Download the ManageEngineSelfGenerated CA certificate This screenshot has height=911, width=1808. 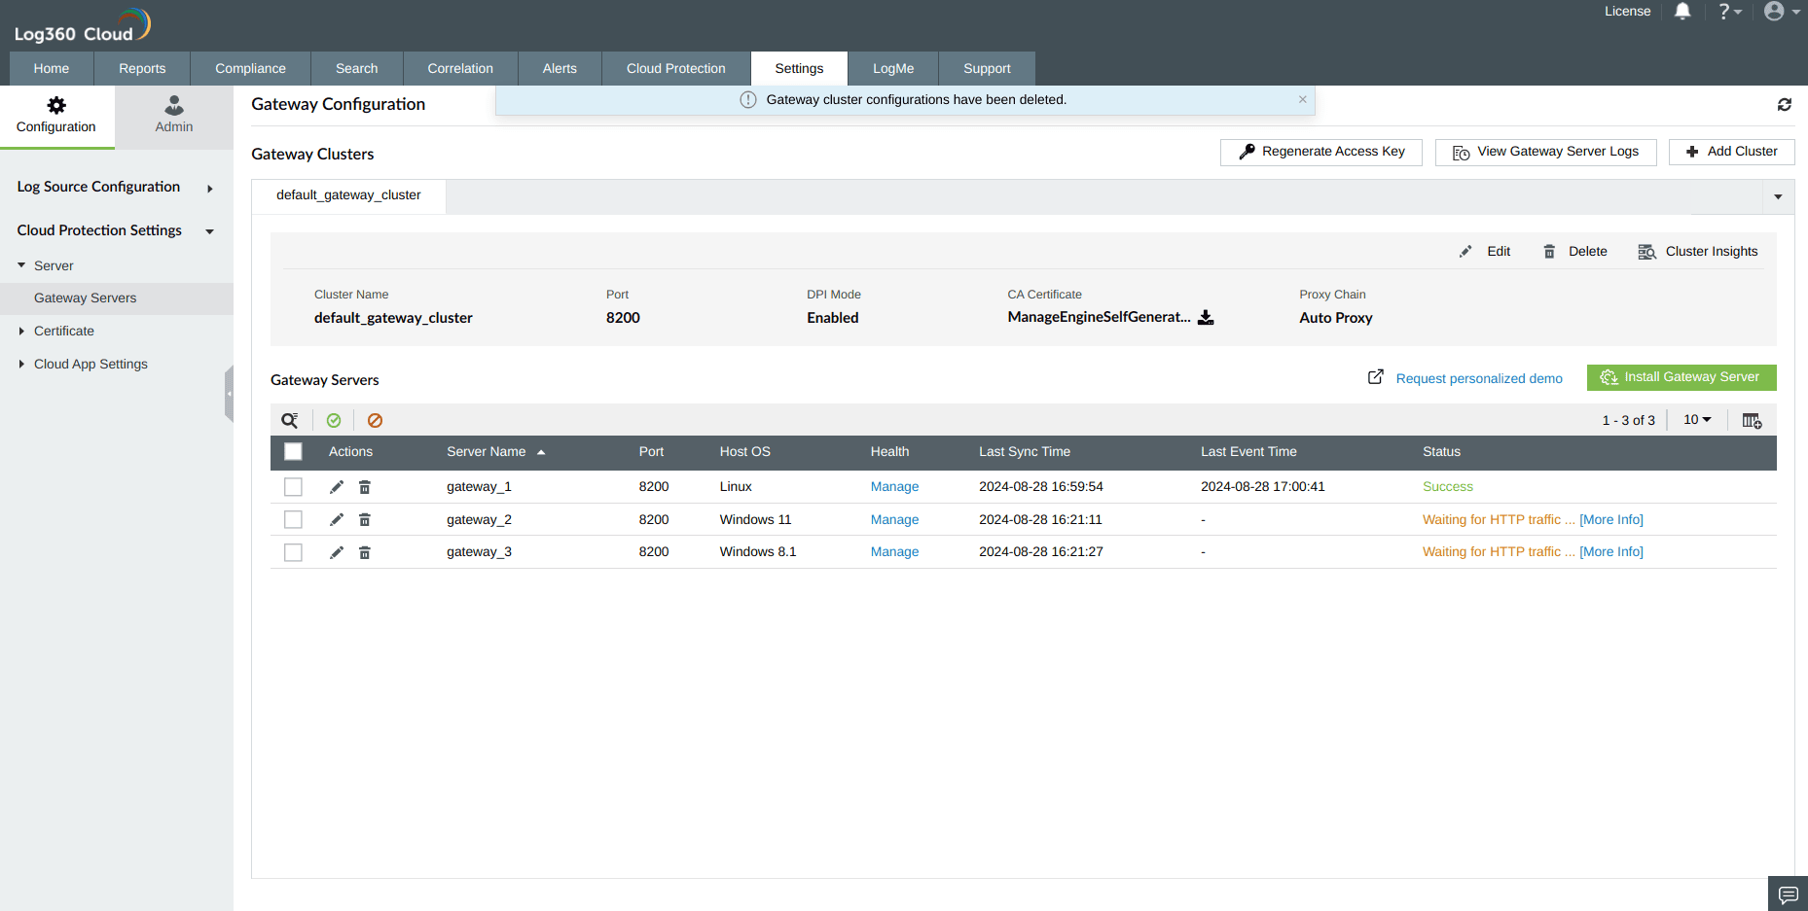click(1206, 317)
